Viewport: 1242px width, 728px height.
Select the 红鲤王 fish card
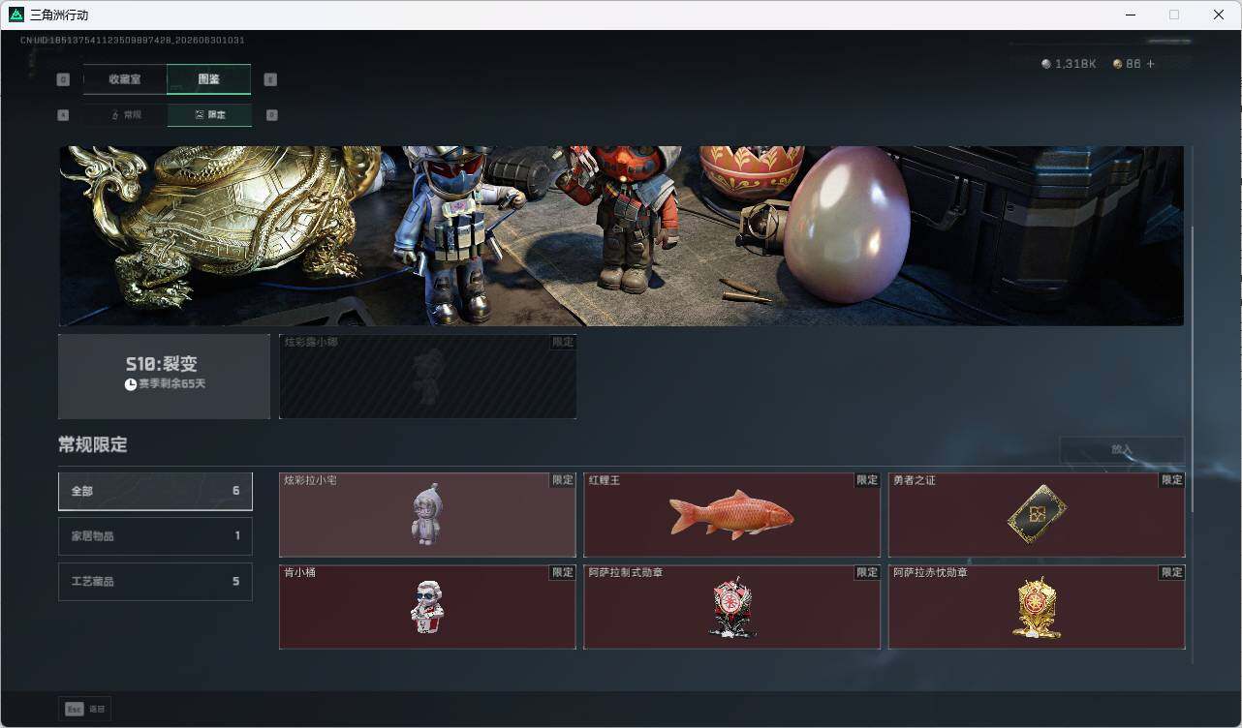point(731,515)
